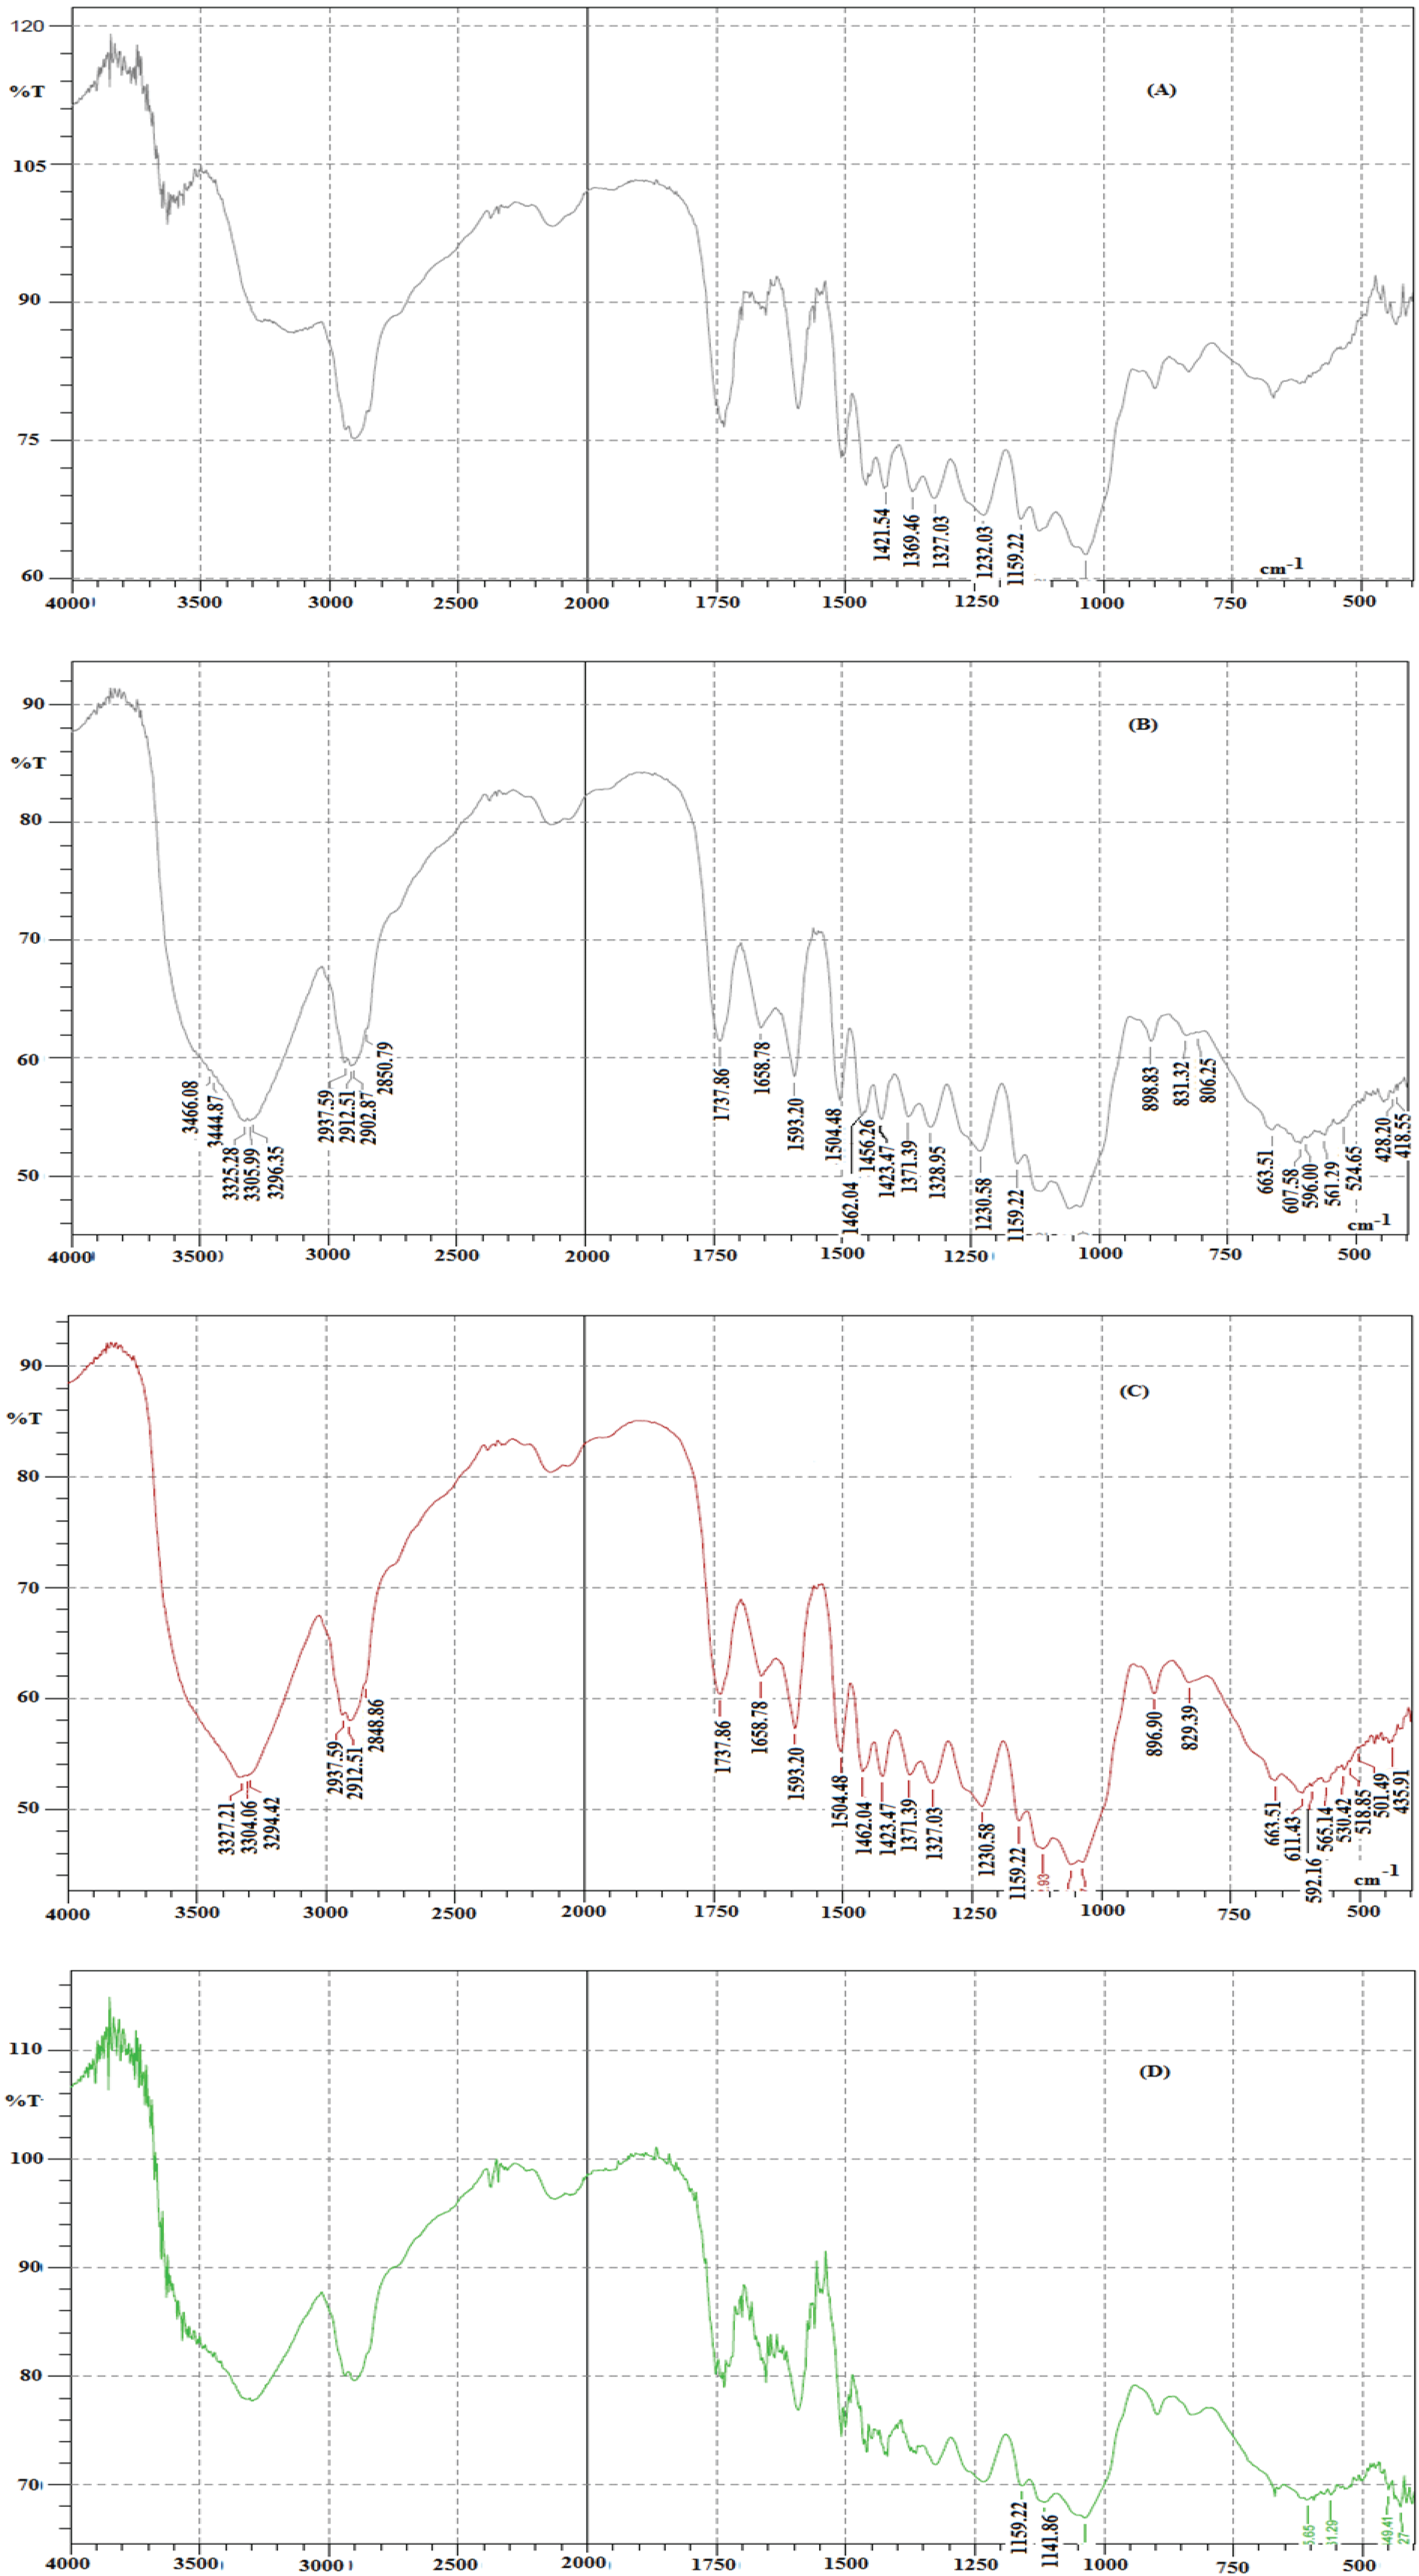Viewport: 1419px width, 2576px height.
Task: Select peak label 2902.87 in spectrum B
Action: [368, 1118]
